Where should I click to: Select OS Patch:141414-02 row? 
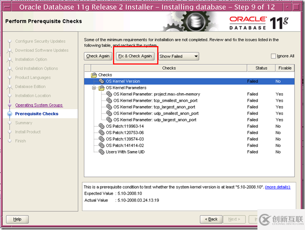coord(189,145)
